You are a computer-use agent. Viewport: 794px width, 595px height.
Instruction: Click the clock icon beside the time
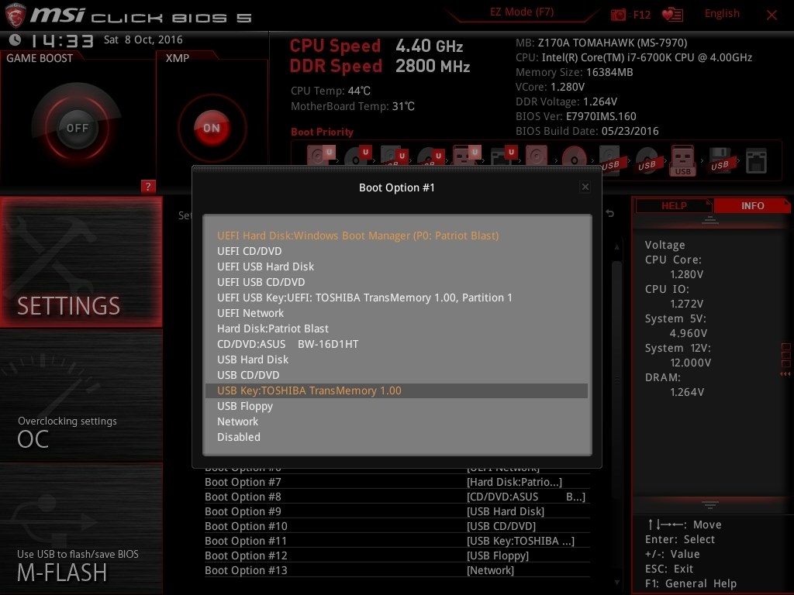[x=16, y=40]
